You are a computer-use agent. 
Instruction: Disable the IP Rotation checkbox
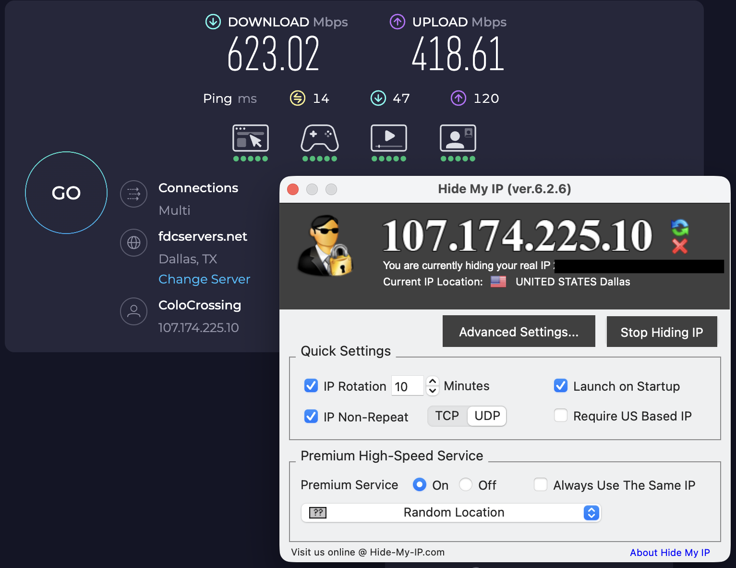click(311, 385)
